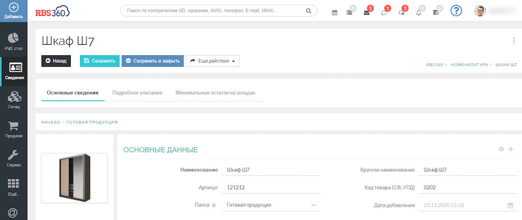Expand the Еще действия dropdown
The image size is (522, 220).
[212, 61]
